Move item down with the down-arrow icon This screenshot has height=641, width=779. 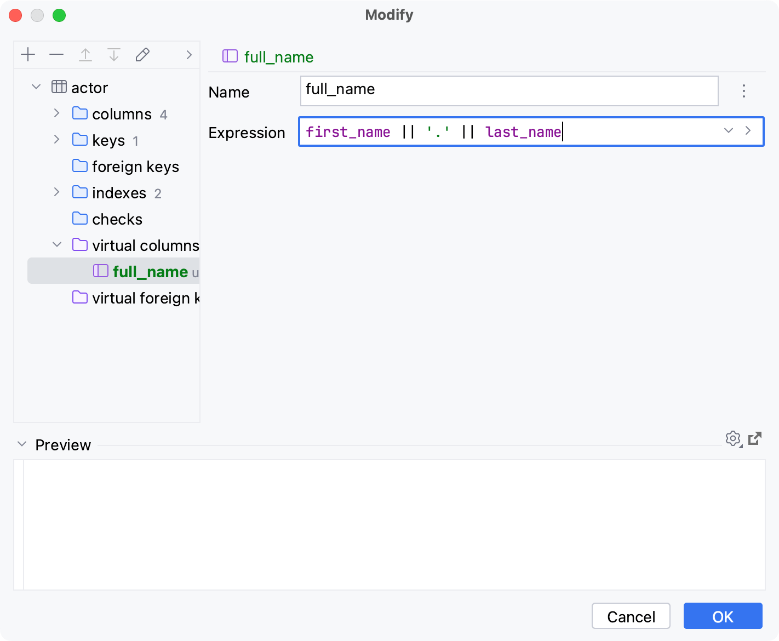pos(114,54)
